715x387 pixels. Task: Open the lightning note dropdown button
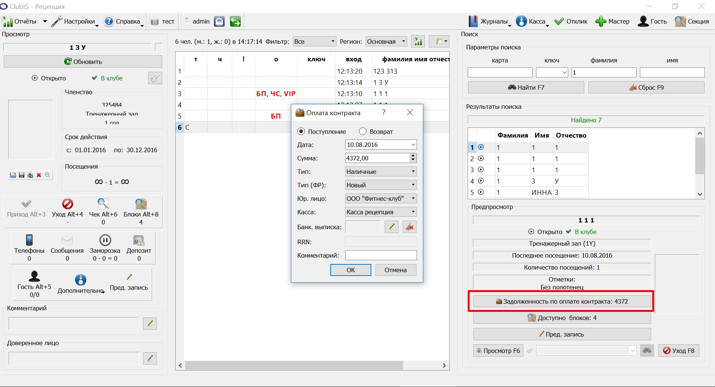(x=439, y=42)
